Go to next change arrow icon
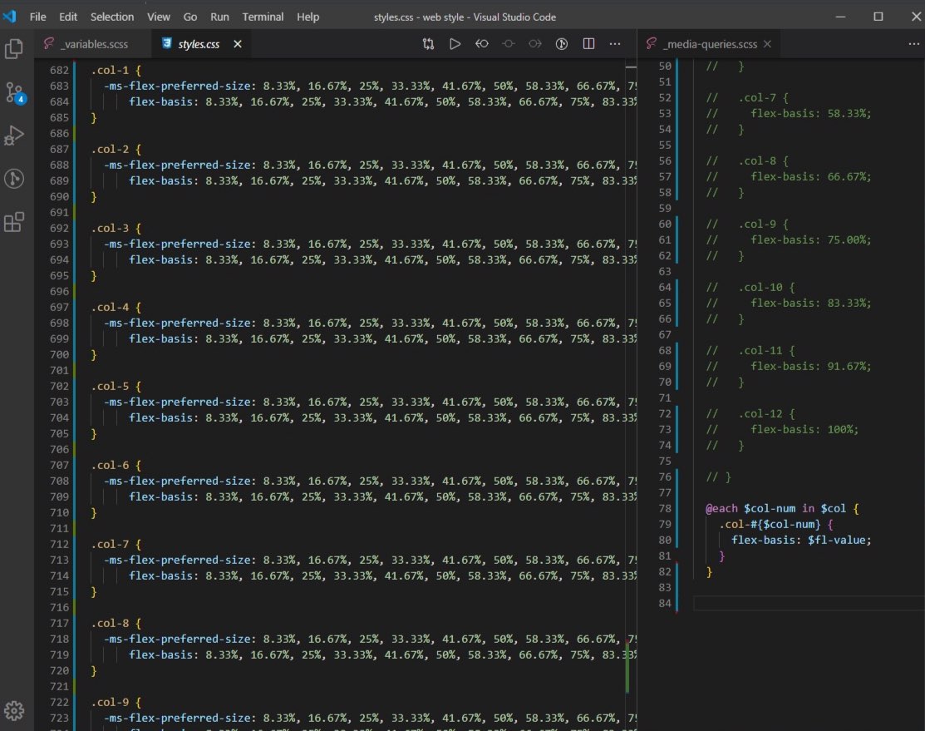 tap(535, 44)
